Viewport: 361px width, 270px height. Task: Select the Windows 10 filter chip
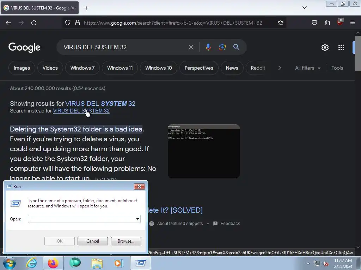[x=159, y=68]
